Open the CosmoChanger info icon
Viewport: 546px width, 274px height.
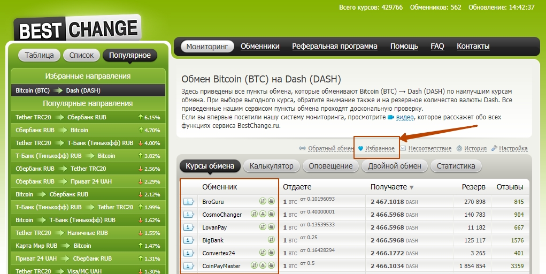tap(188, 215)
